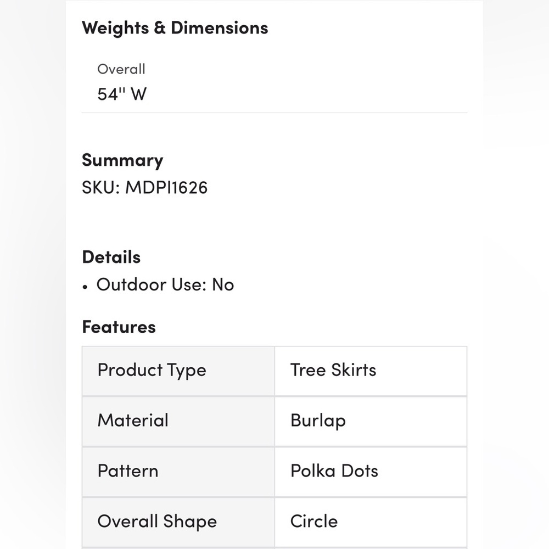Select the Product Type label cell
549x549 pixels.
point(178,371)
